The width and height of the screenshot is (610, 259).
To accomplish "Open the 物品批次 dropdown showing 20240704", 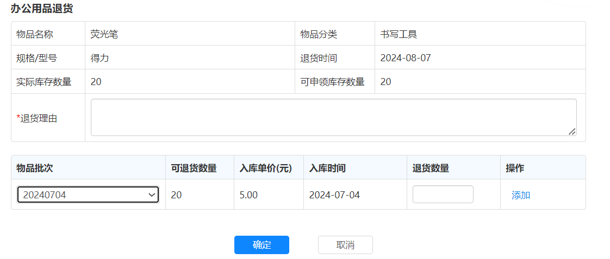I will click(88, 195).
